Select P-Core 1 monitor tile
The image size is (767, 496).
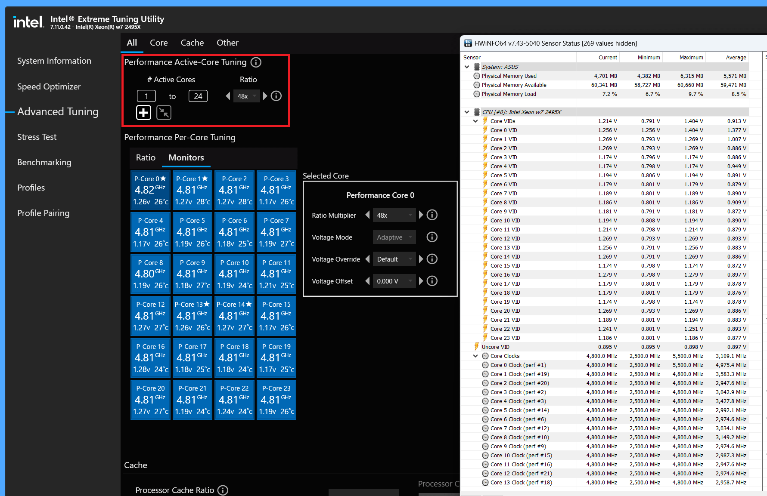pyautogui.click(x=193, y=190)
